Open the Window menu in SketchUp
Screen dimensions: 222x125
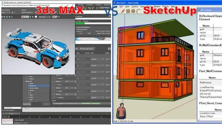[157, 7]
